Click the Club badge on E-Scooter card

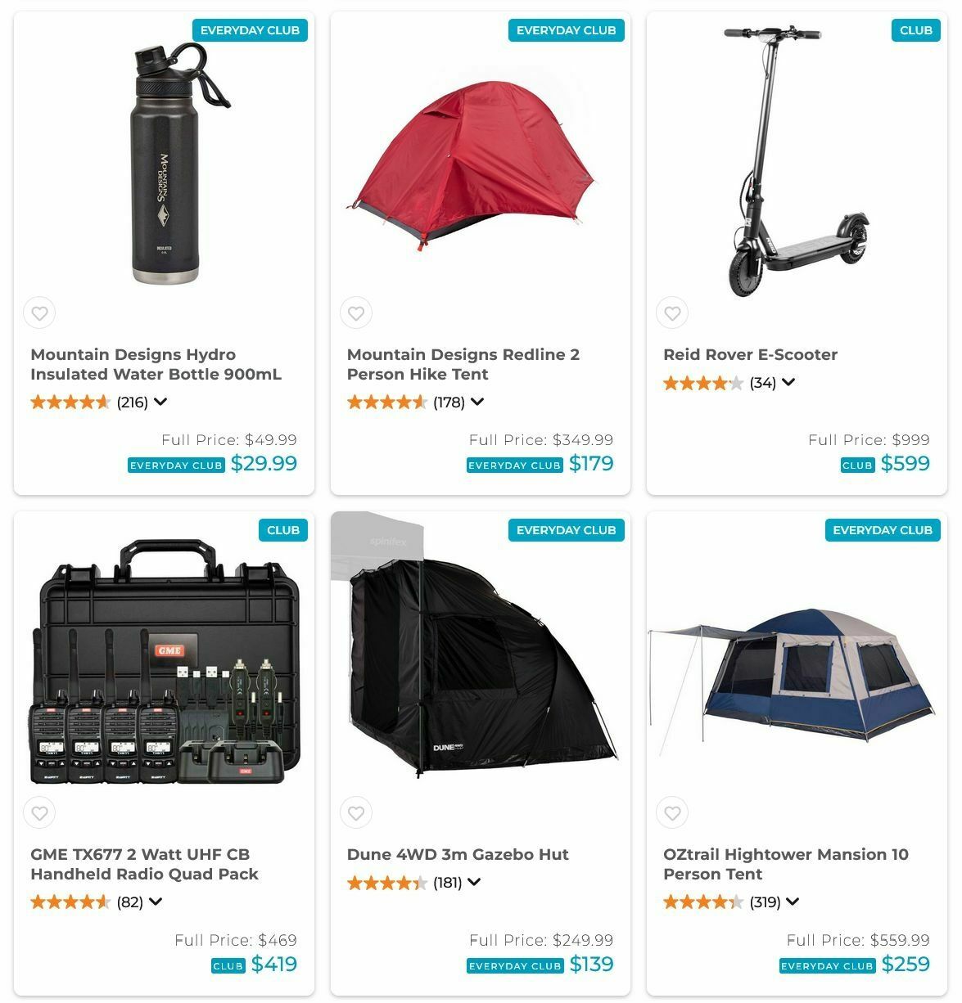coord(915,30)
